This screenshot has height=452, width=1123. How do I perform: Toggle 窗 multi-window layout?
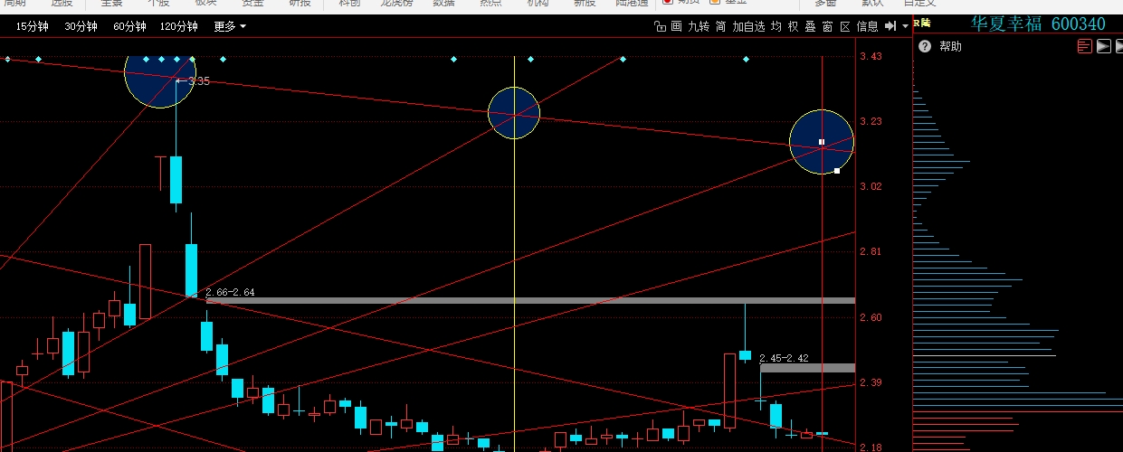(x=827, y=26)
